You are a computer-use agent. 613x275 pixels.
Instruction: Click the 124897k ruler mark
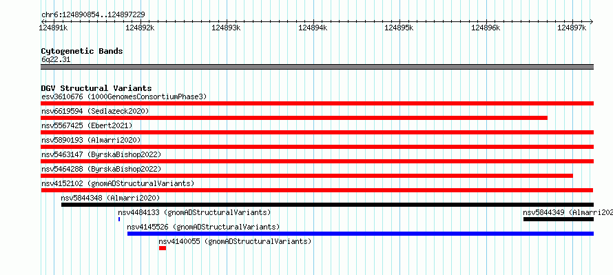click(572, 28)
